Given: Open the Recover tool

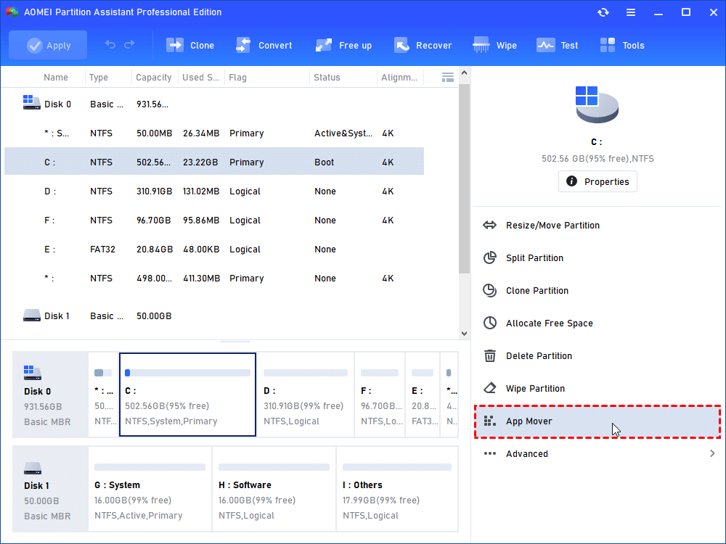Looking at the screenshot, I should coord(401,44).
